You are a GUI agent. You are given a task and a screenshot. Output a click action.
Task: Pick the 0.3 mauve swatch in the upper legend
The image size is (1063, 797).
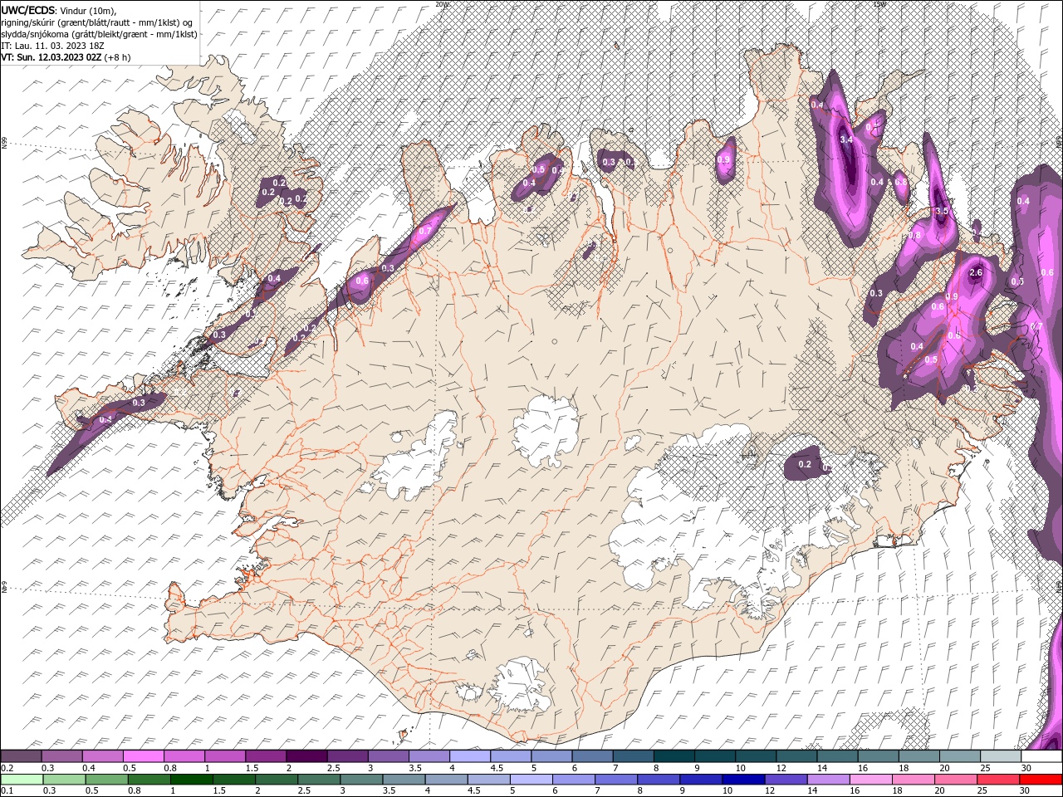61,756
